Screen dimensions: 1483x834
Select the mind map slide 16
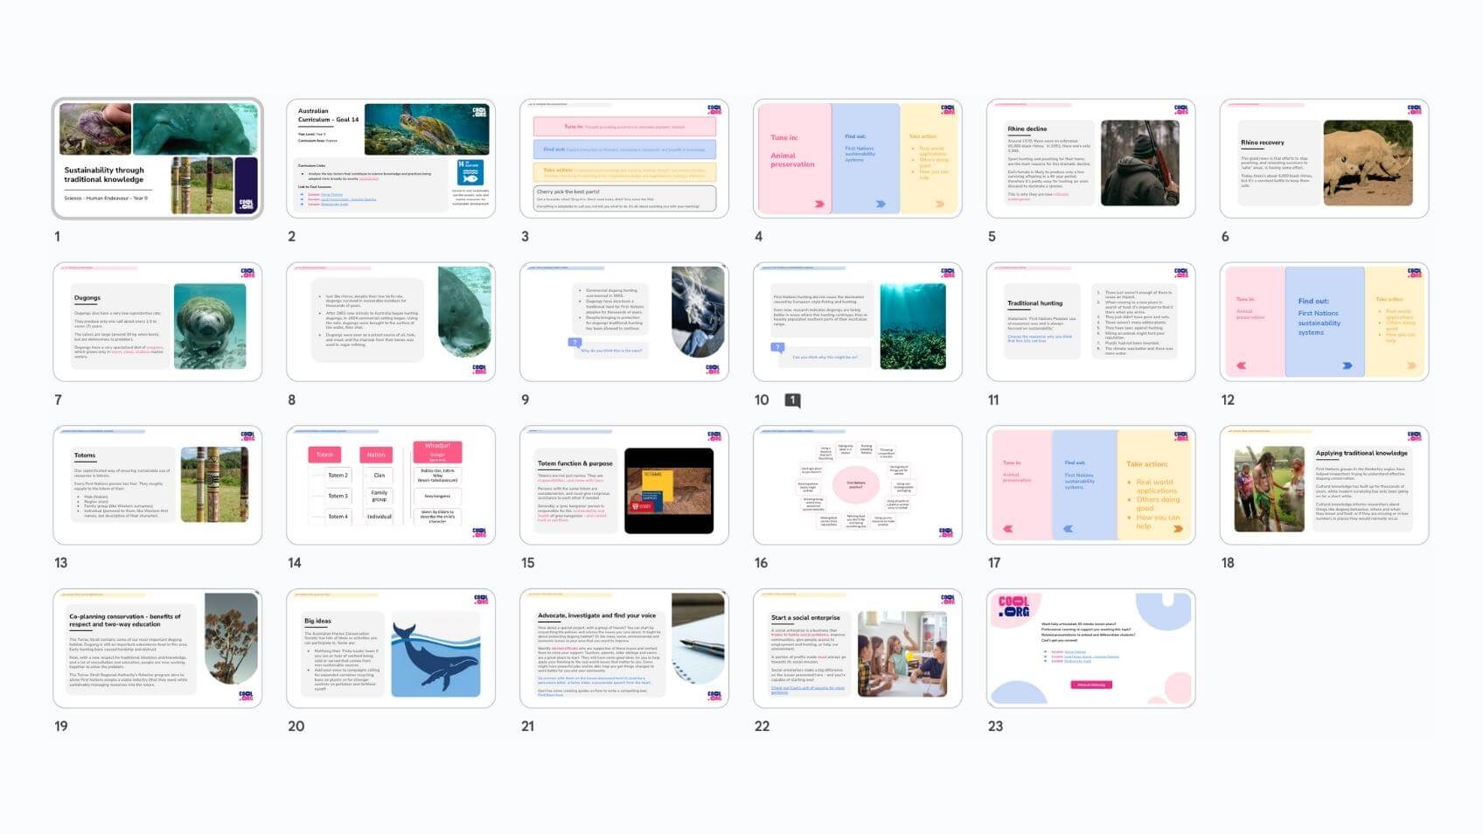(857, 485)
